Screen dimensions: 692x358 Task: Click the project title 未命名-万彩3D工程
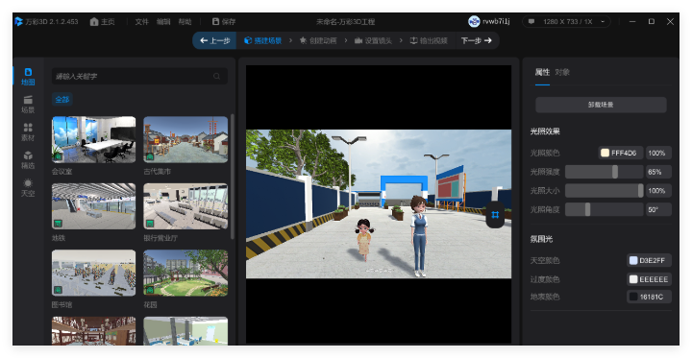[x=346, y=22]
